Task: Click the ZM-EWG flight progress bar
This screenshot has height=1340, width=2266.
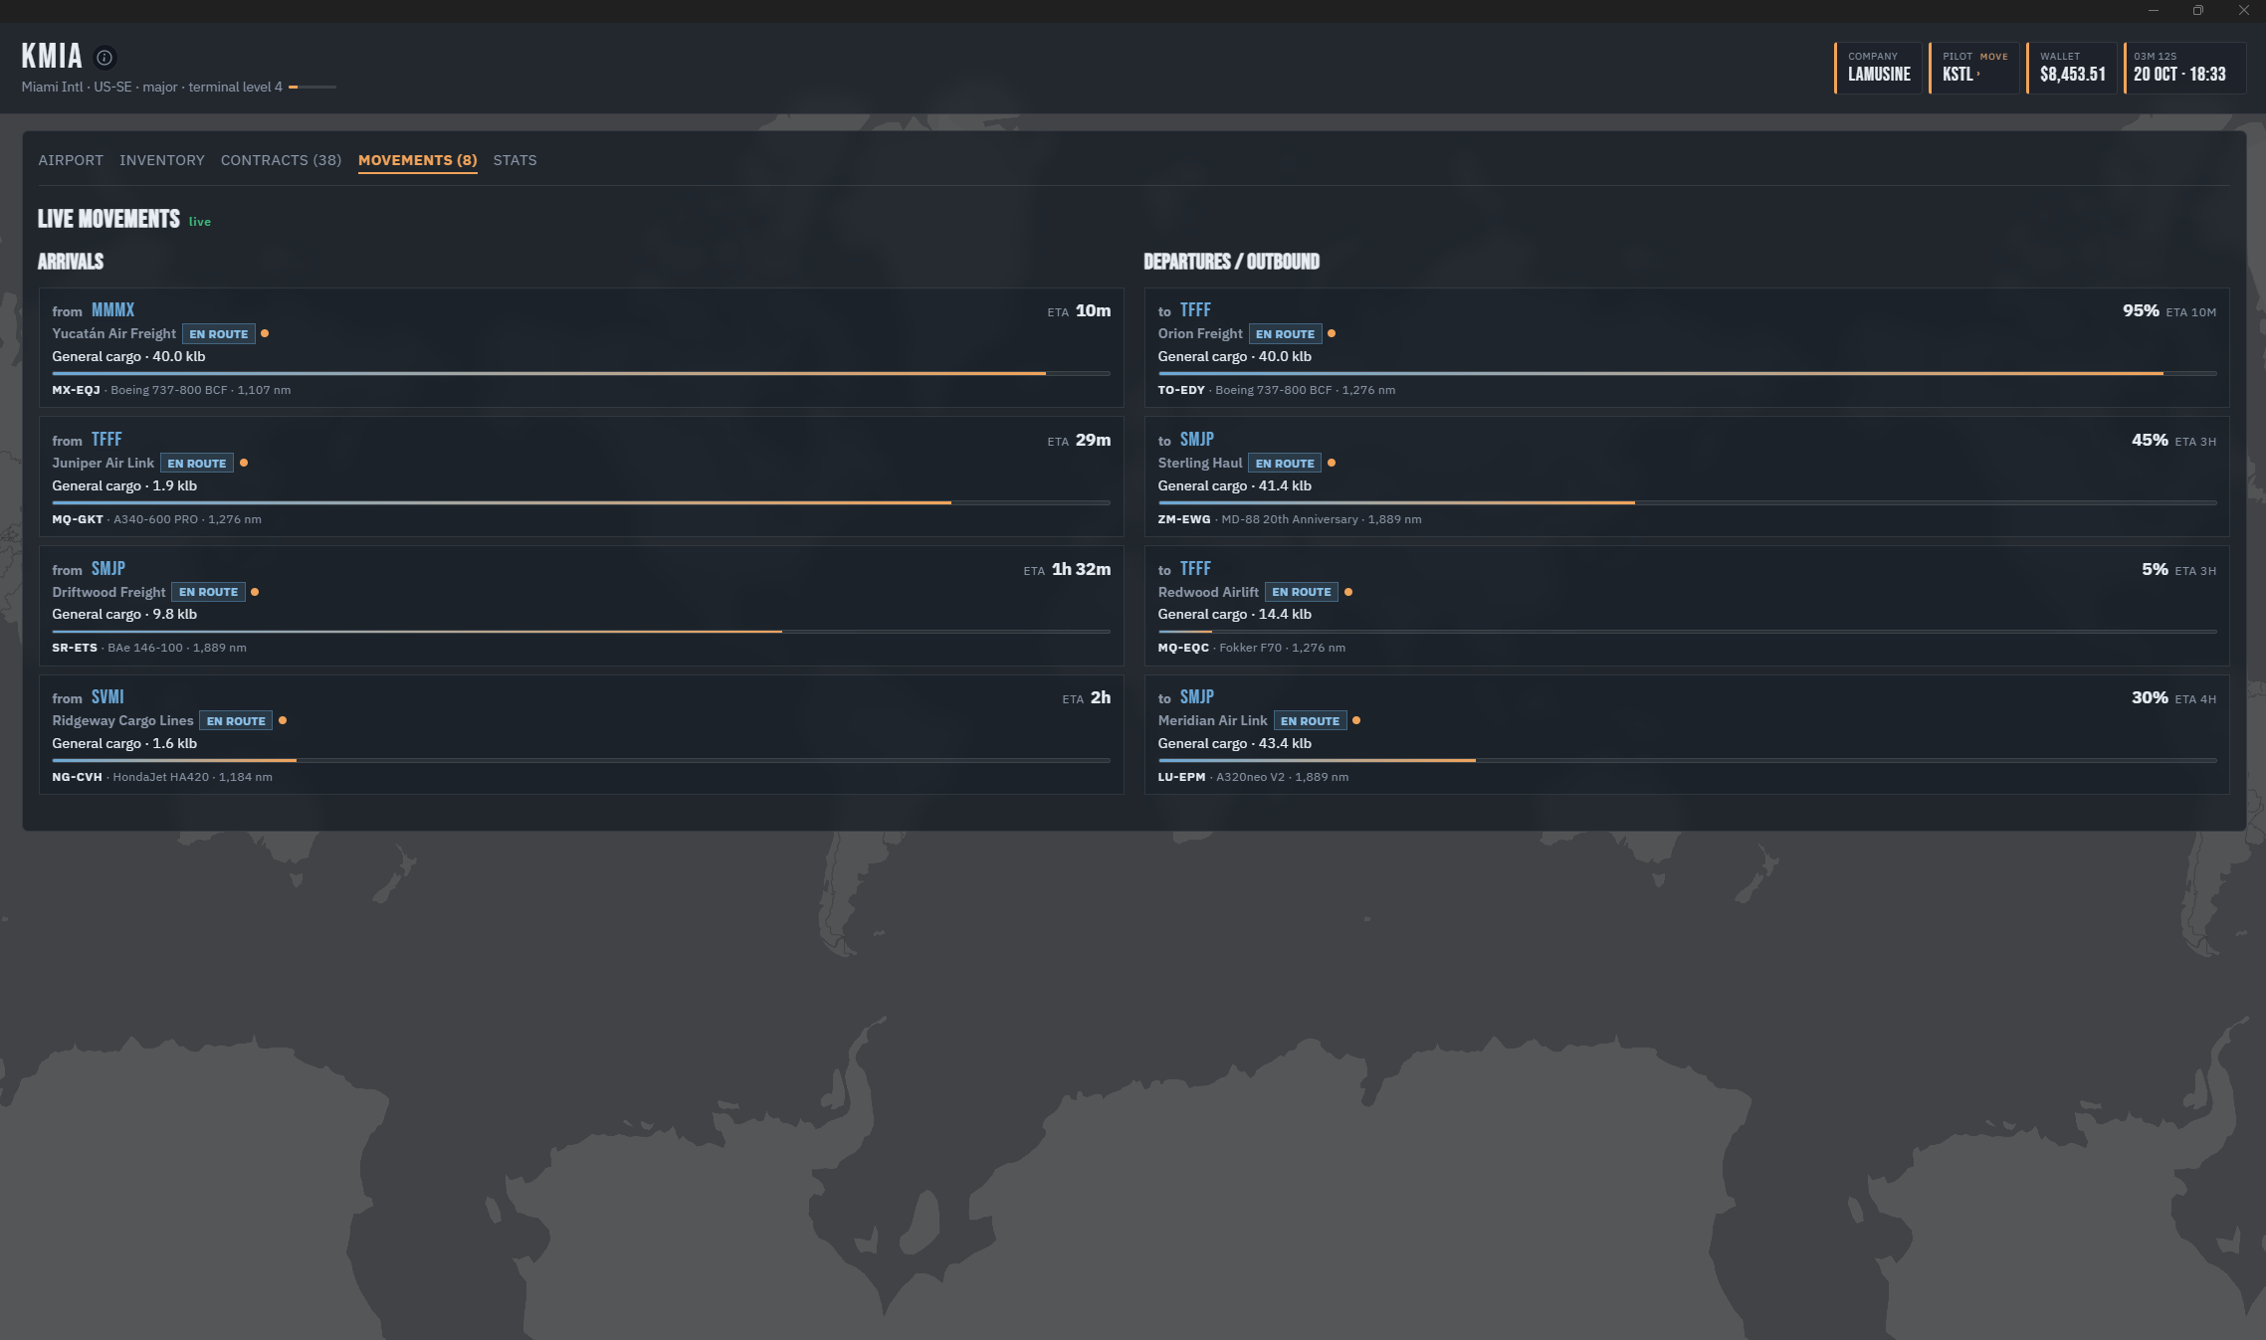Action: tap(1687, 503)
